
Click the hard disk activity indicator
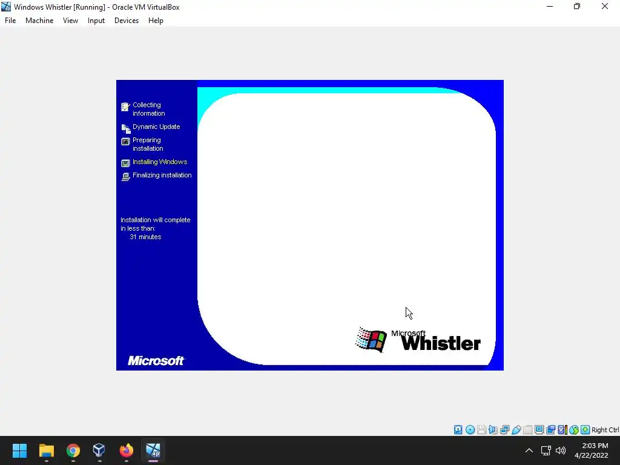pyautogui.click(x=458, y=430)
